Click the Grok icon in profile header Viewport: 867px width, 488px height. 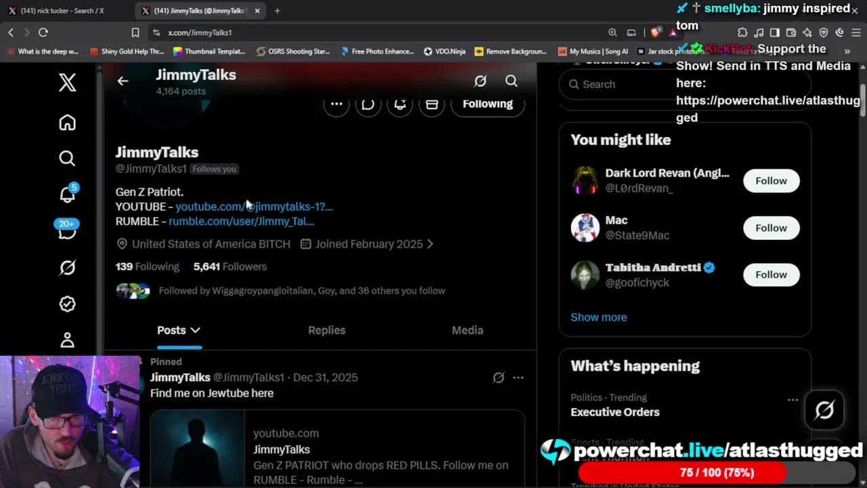click(x=480, y=81)
